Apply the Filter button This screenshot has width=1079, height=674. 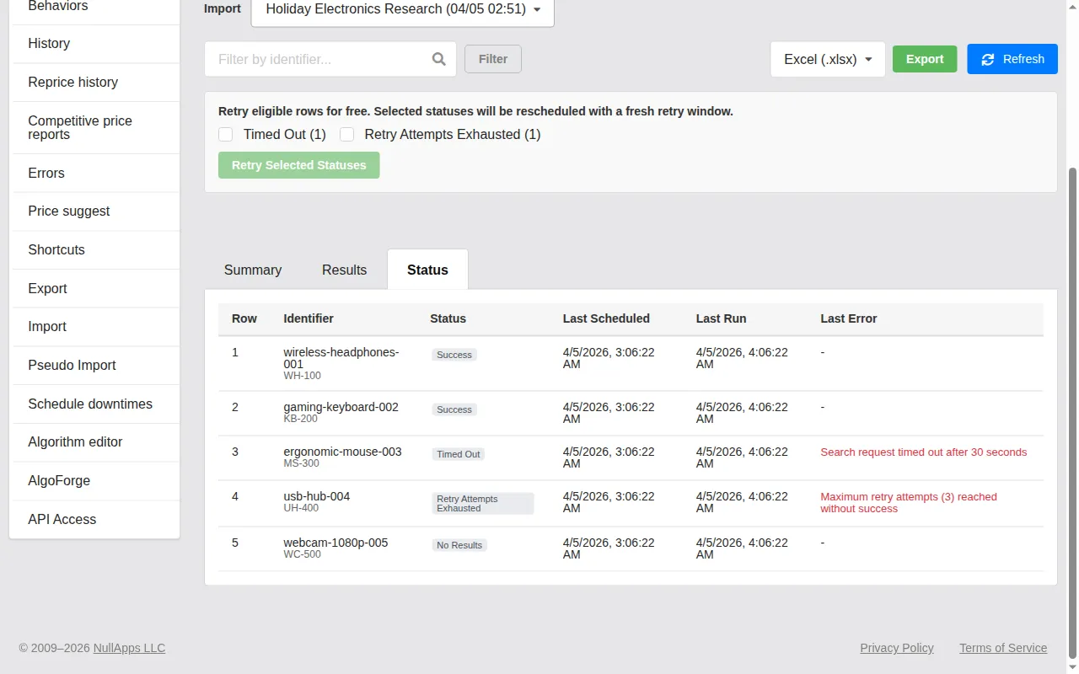tap(492, 59)
